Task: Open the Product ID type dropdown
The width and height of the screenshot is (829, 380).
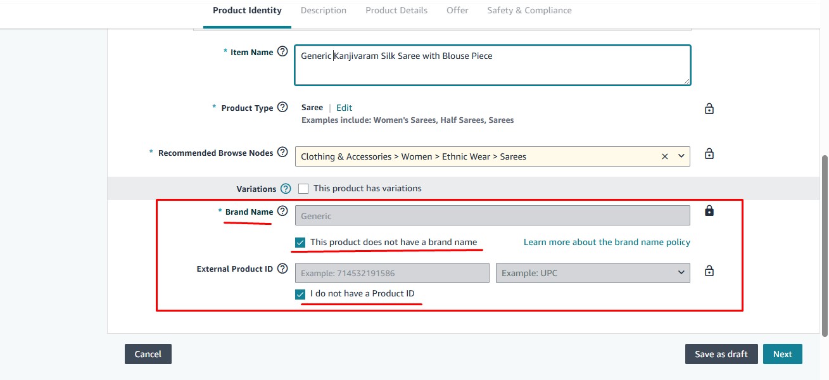Action: point(592,273)
